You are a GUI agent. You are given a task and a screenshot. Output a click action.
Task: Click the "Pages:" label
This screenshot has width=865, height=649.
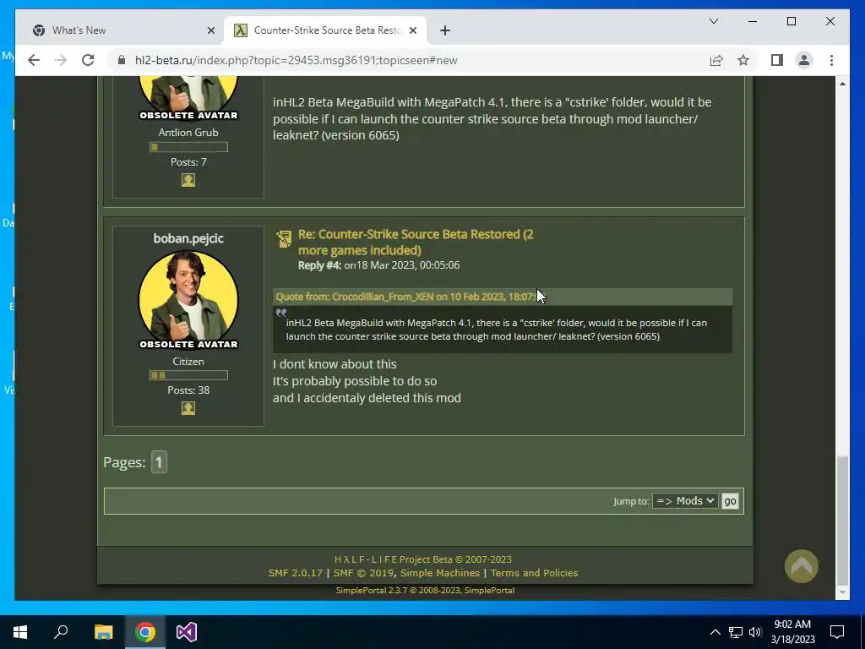tap(124, 462)
